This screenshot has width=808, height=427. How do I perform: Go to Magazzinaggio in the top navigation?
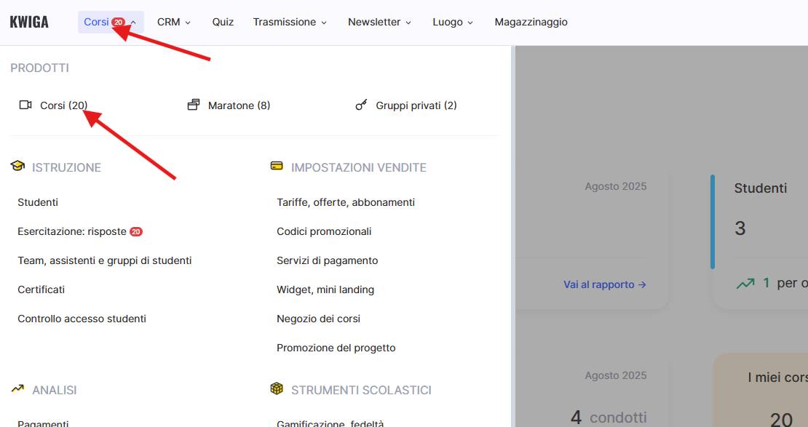coord(531,22)
